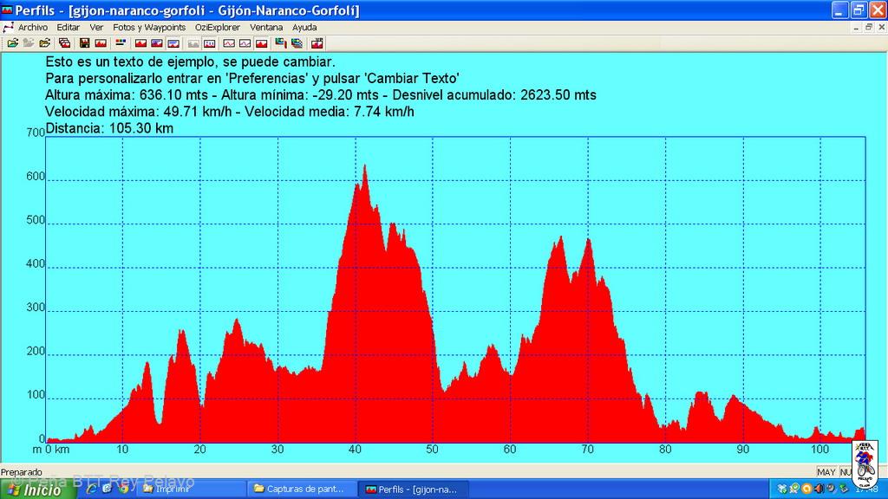Open the Fotos y Waypoints menu
Image resolution: width=888 pixels, height=499 pixels.
tap(149, 27)
